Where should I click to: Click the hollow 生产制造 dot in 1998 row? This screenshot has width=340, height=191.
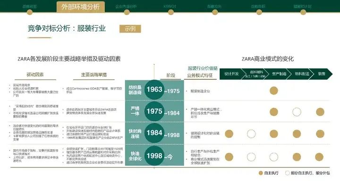(273, 157)
